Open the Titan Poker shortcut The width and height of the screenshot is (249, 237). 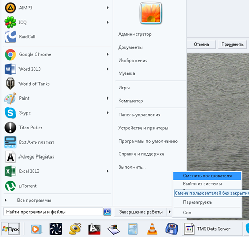coord(57,128)
